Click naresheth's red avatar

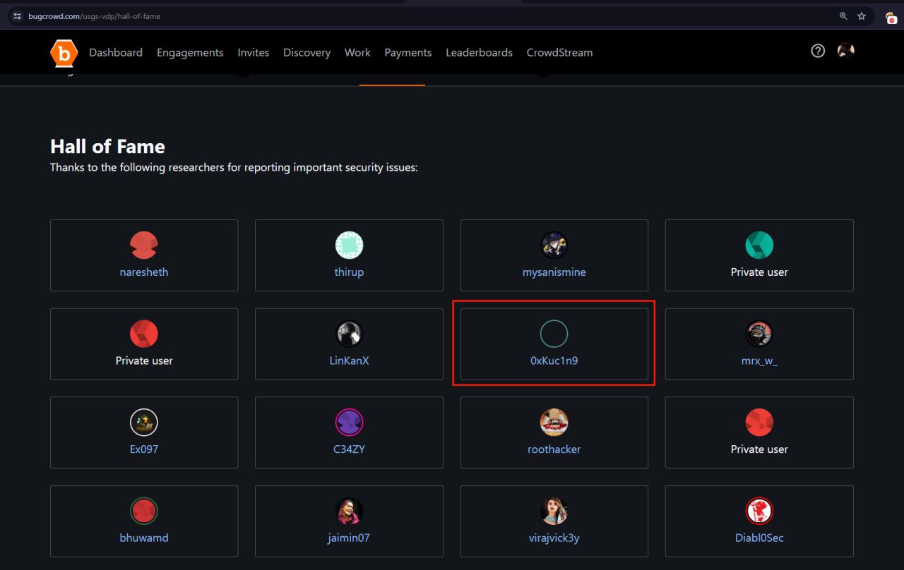point(144,245)
